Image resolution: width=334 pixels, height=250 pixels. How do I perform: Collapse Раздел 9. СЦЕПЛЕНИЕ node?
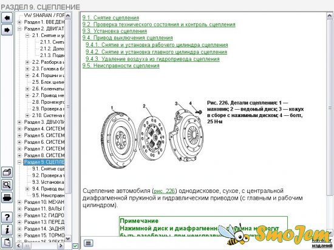pos(19,162)
